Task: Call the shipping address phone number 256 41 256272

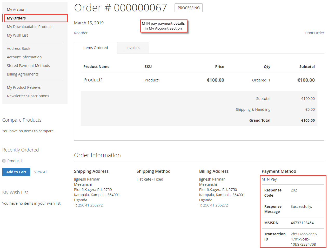Action: (90, 205)
